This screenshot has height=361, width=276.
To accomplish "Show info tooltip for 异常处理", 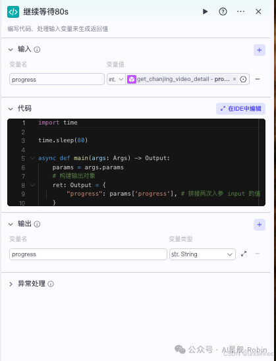I will (x=51, y=284).
